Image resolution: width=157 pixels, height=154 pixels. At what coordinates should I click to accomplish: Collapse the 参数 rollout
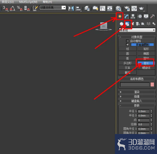(137, 105)
